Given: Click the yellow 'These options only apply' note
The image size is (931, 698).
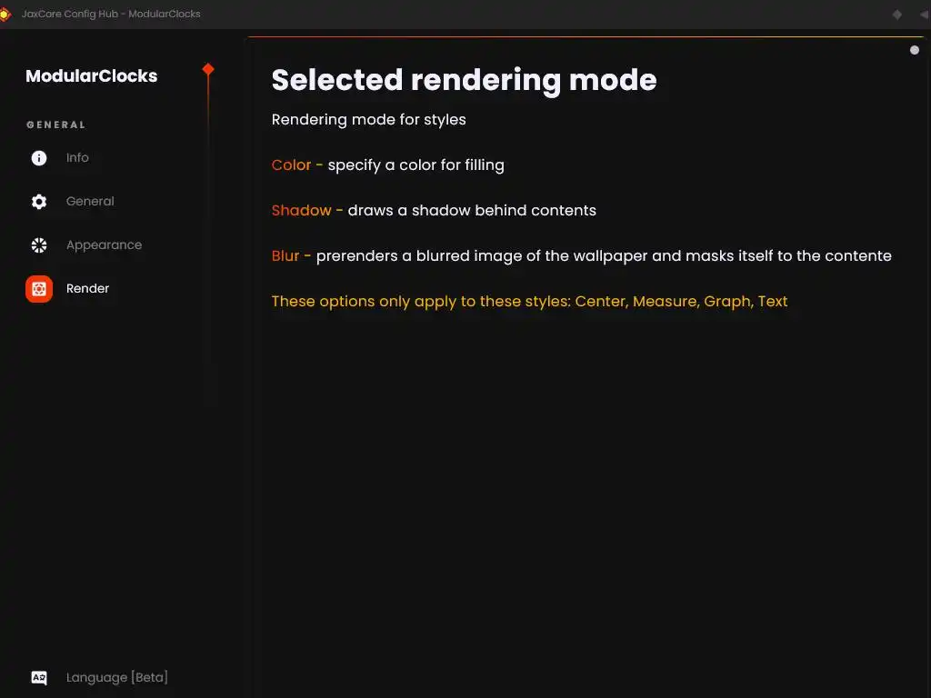Looking at the screenshot, I should pyautogui.click(x=530, y=302).
